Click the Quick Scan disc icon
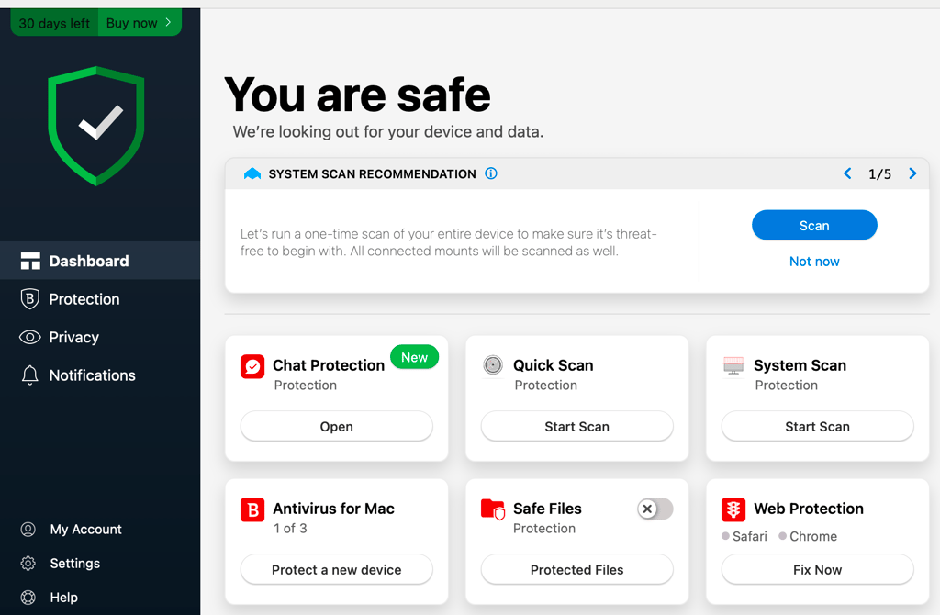940x615 pixels. tap(493, 365)
